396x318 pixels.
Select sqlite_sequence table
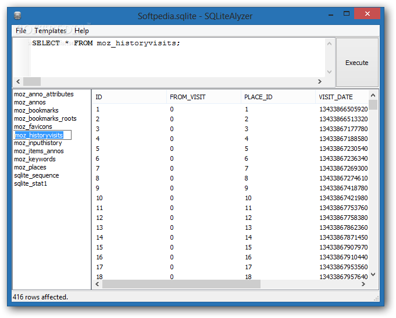coord(37,175)
